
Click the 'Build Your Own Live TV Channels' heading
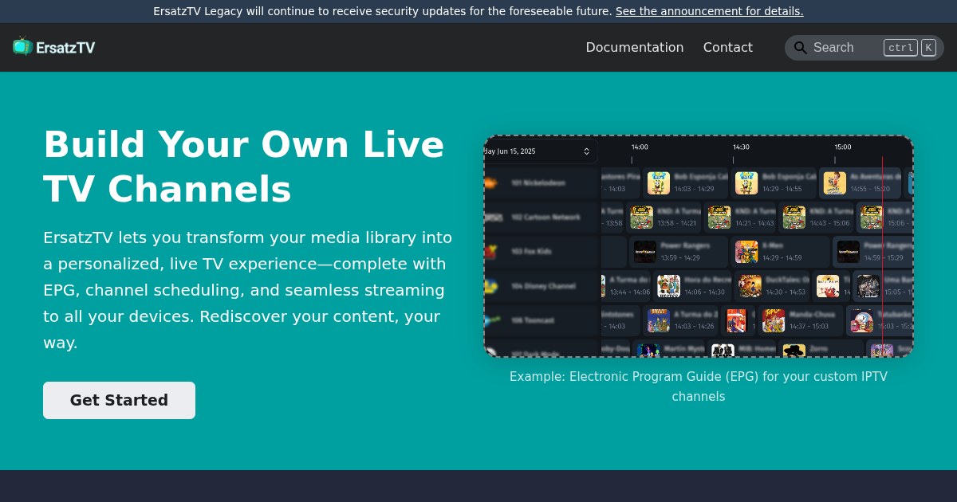(x=243, y=167)
